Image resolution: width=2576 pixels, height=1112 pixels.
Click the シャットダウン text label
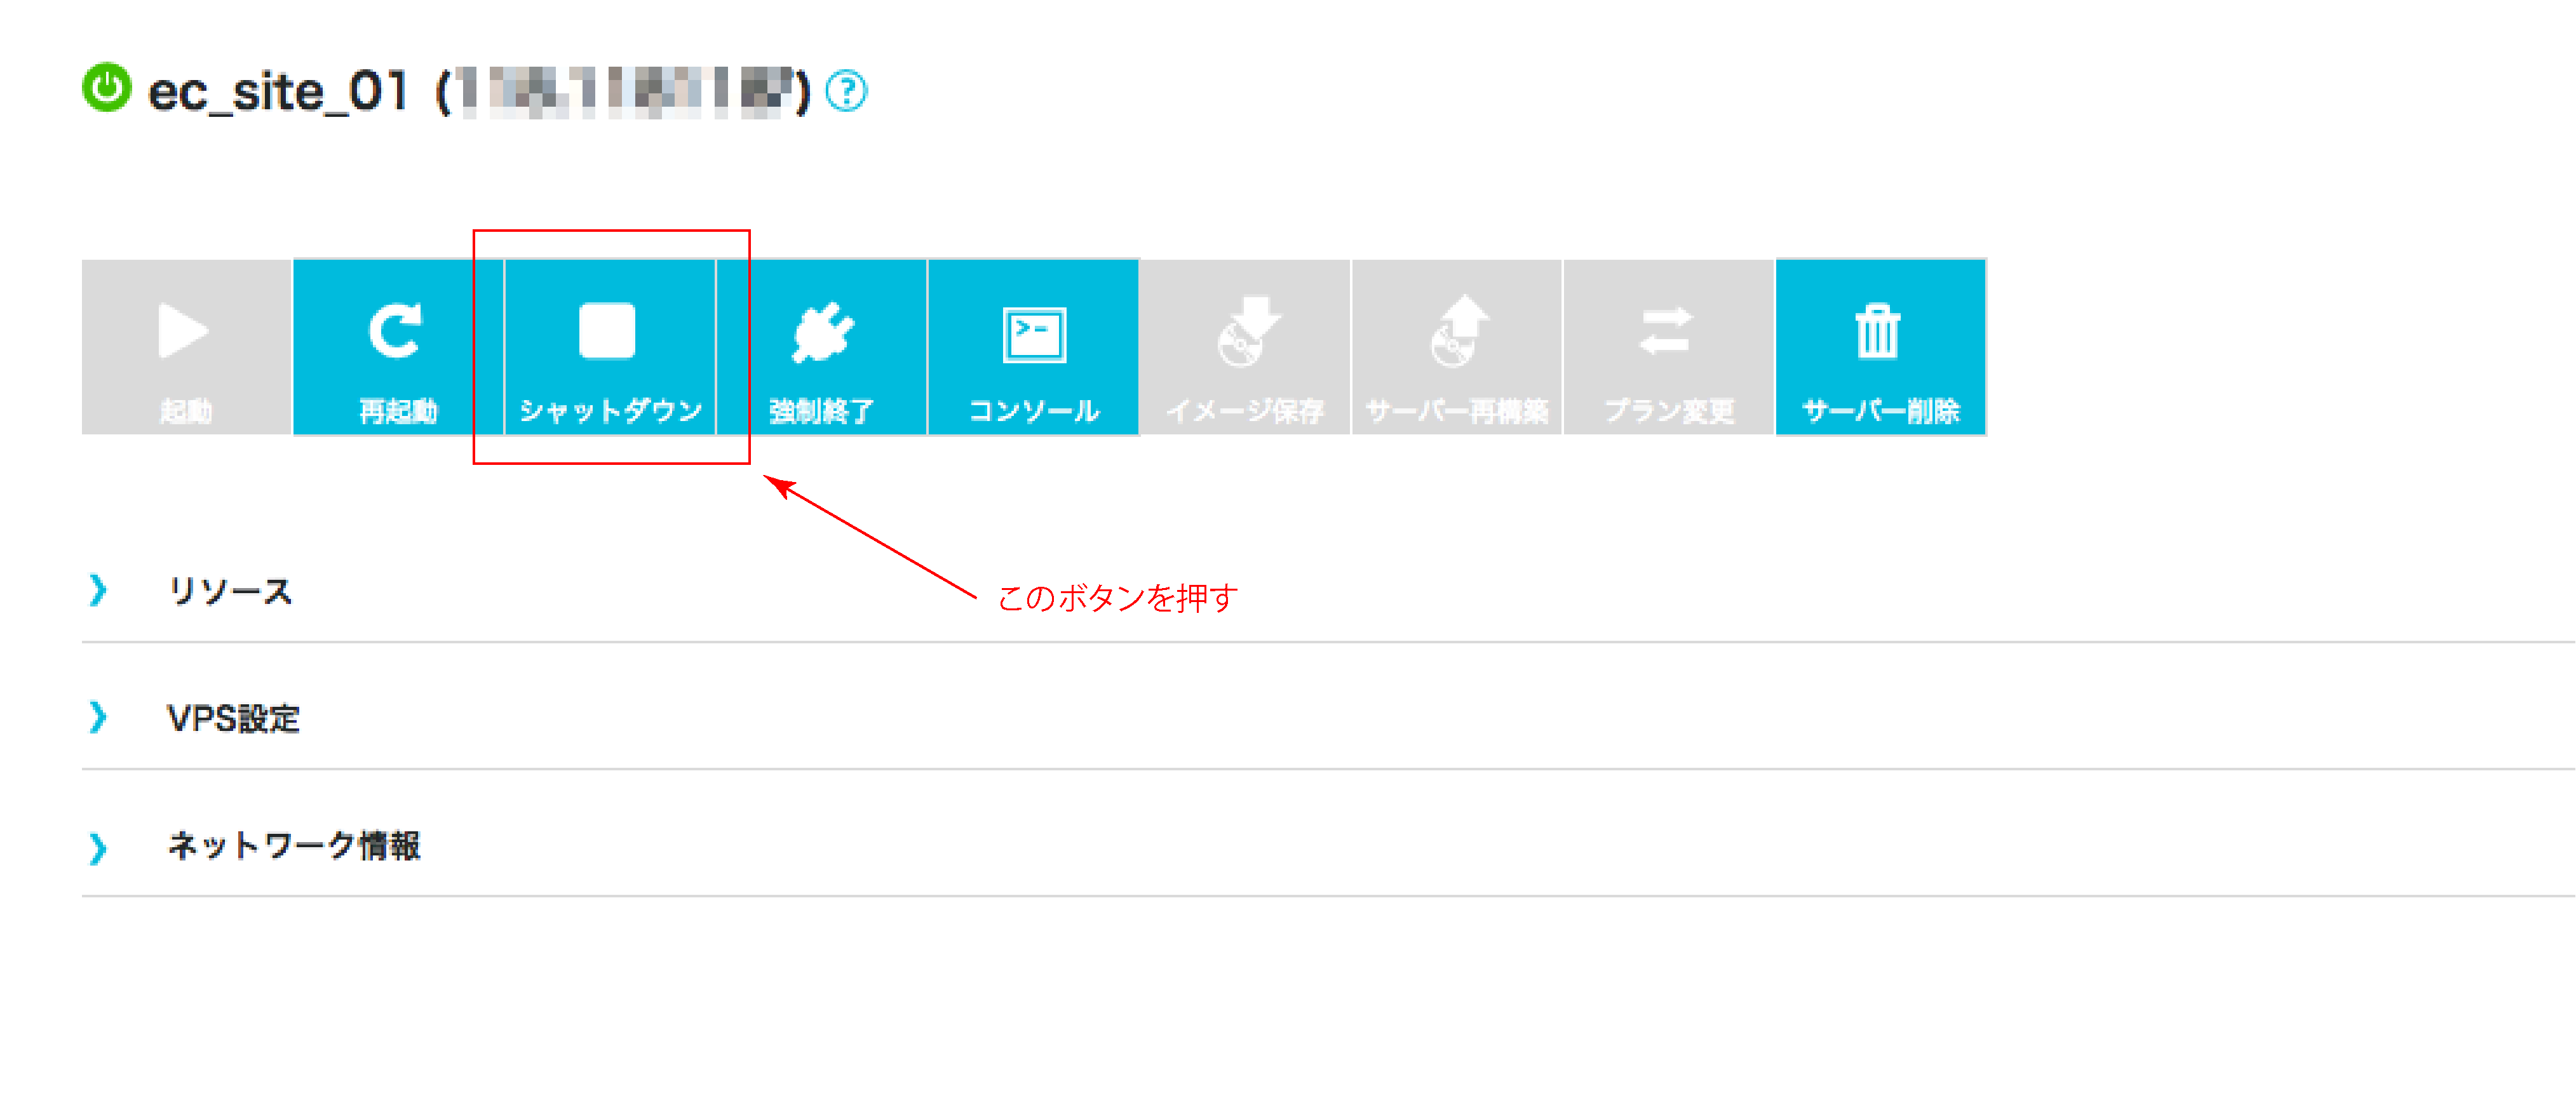(610, 410)
